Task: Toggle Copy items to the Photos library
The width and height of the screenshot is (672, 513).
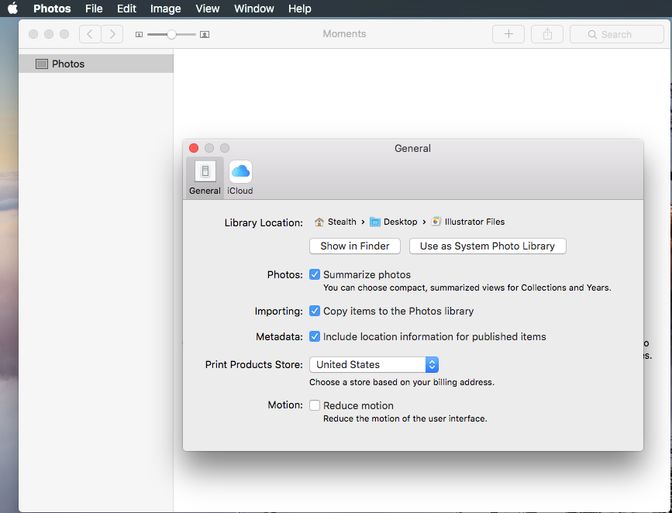Action: pyautogui.click(x=315, y=312)
